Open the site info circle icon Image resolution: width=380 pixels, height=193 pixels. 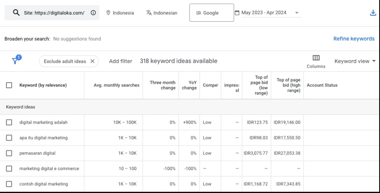[x=93, y=13]
